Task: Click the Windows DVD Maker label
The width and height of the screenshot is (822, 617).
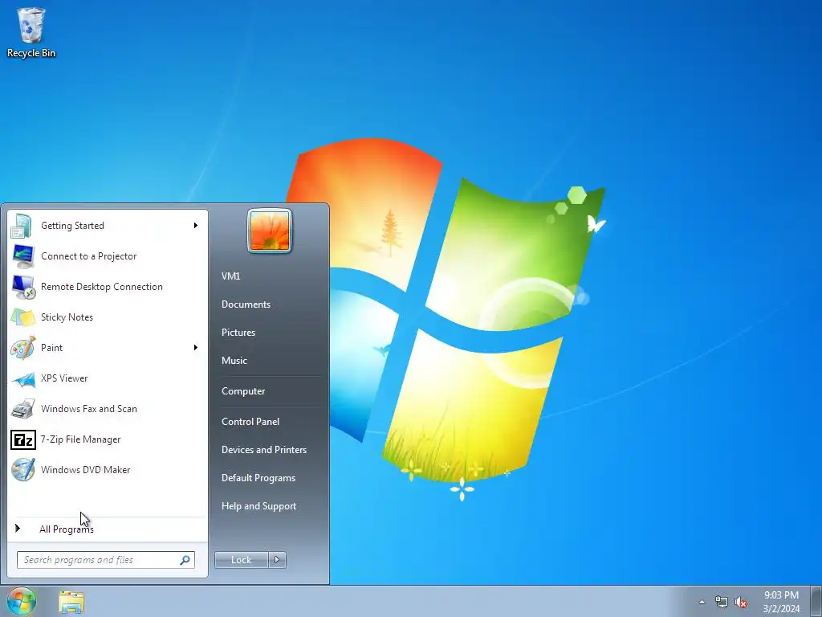Action: (85, 470)
